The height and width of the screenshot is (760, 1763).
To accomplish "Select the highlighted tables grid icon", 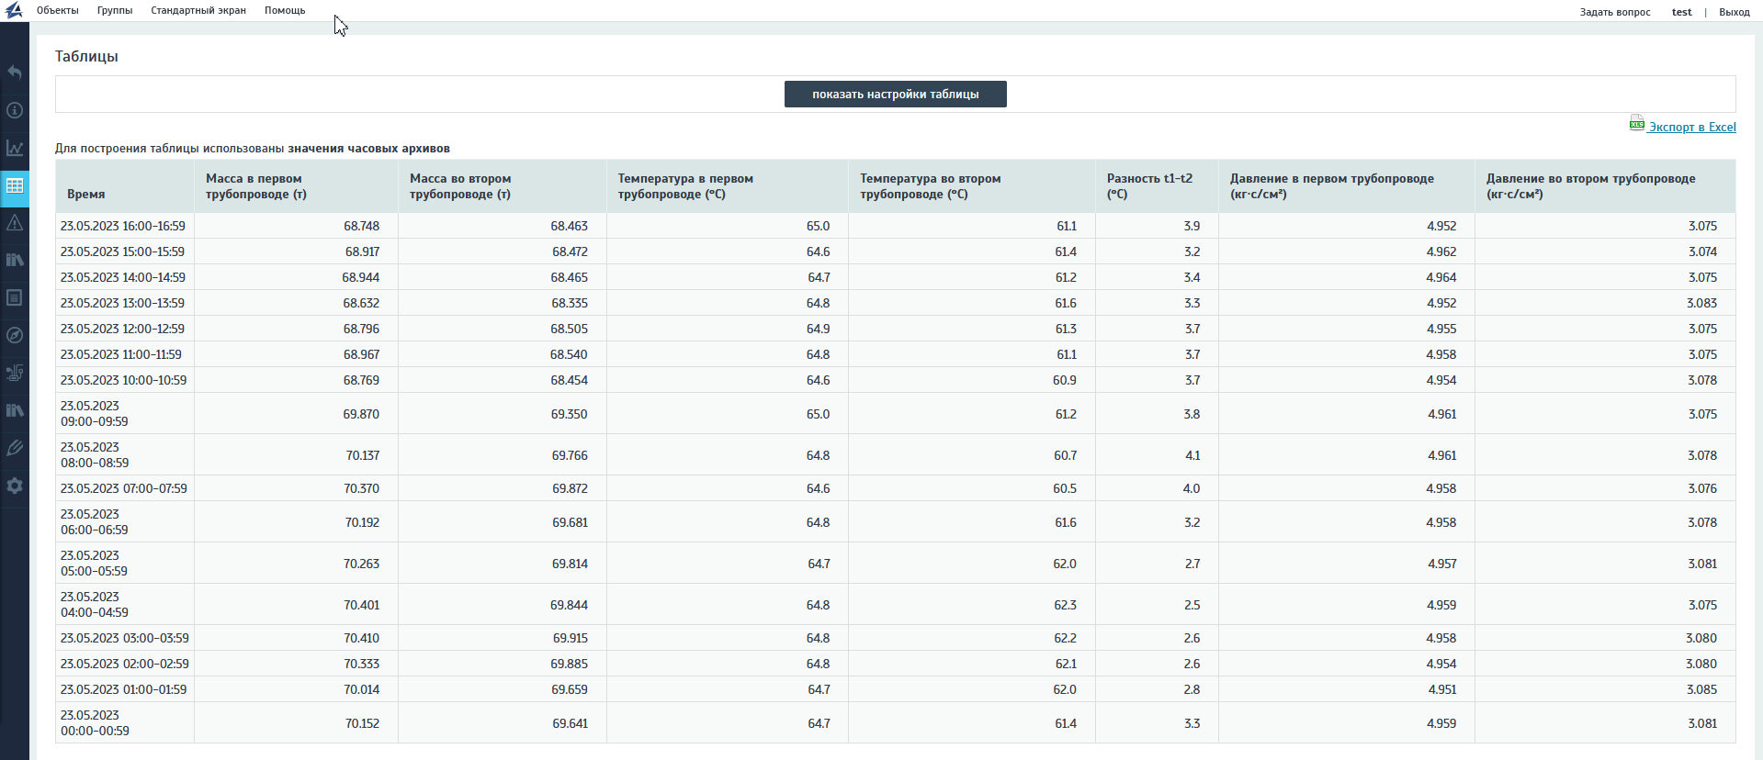I will [15, 185].
